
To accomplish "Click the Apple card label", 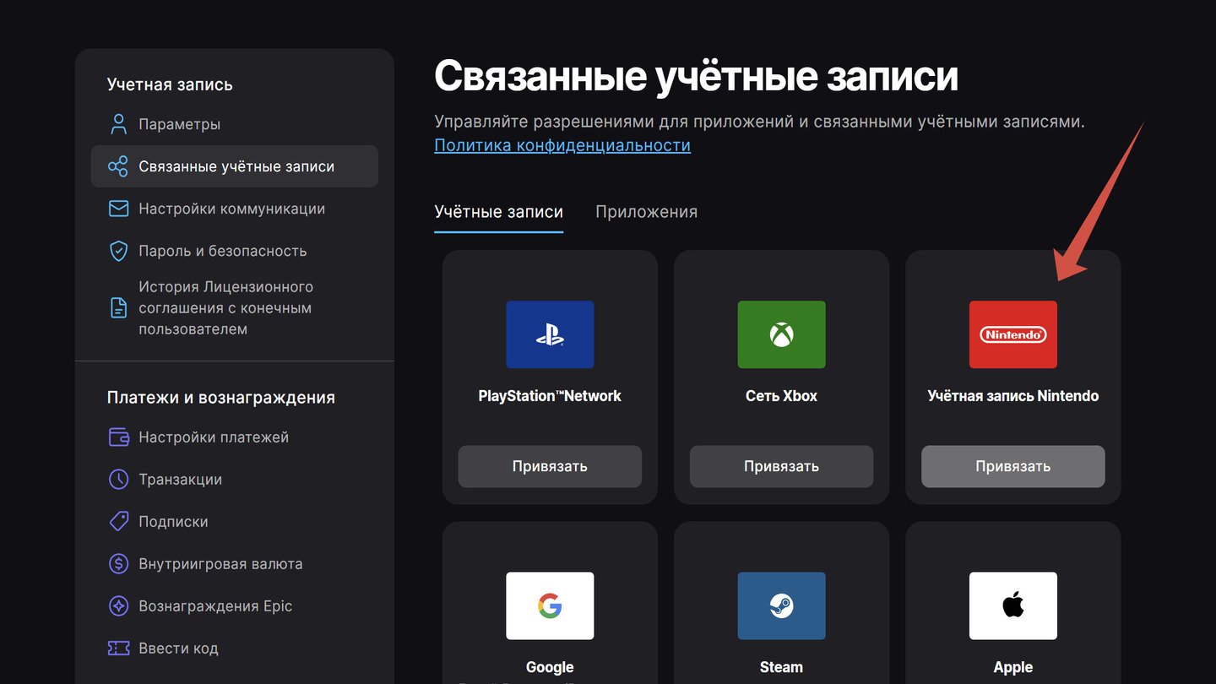I will (1012, 667).
